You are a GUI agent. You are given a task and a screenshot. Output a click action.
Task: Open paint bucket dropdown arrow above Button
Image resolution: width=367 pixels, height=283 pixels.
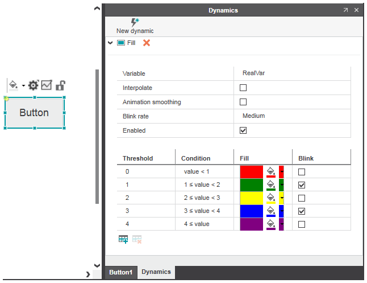click(x=23, y=86)
